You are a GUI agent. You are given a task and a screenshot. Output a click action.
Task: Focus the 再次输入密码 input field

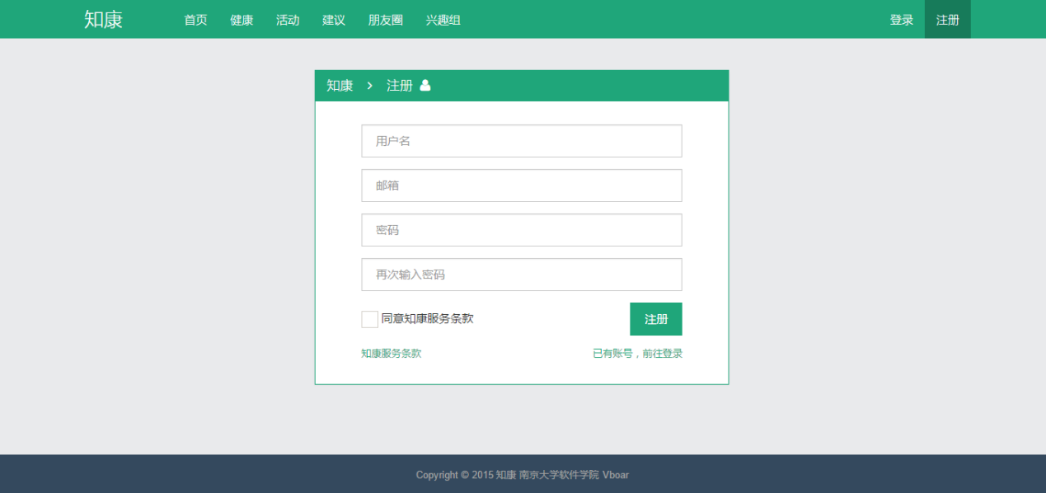click(522, 275)
